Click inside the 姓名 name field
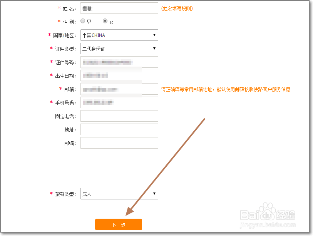 [x=119, y=8]
